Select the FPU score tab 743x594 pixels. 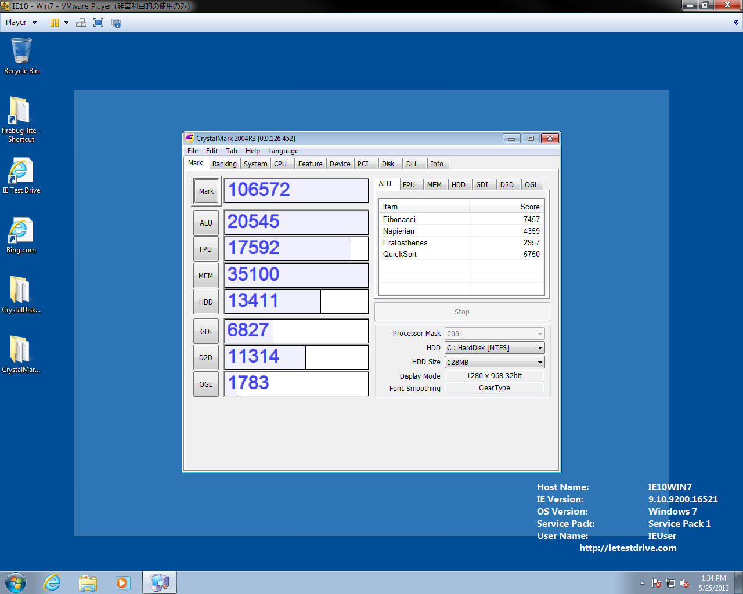[409, 185]
